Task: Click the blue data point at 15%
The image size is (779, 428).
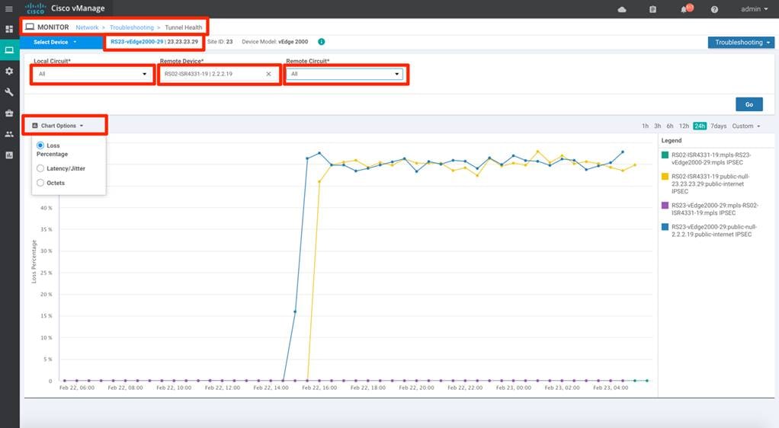Action: (295, 311)
